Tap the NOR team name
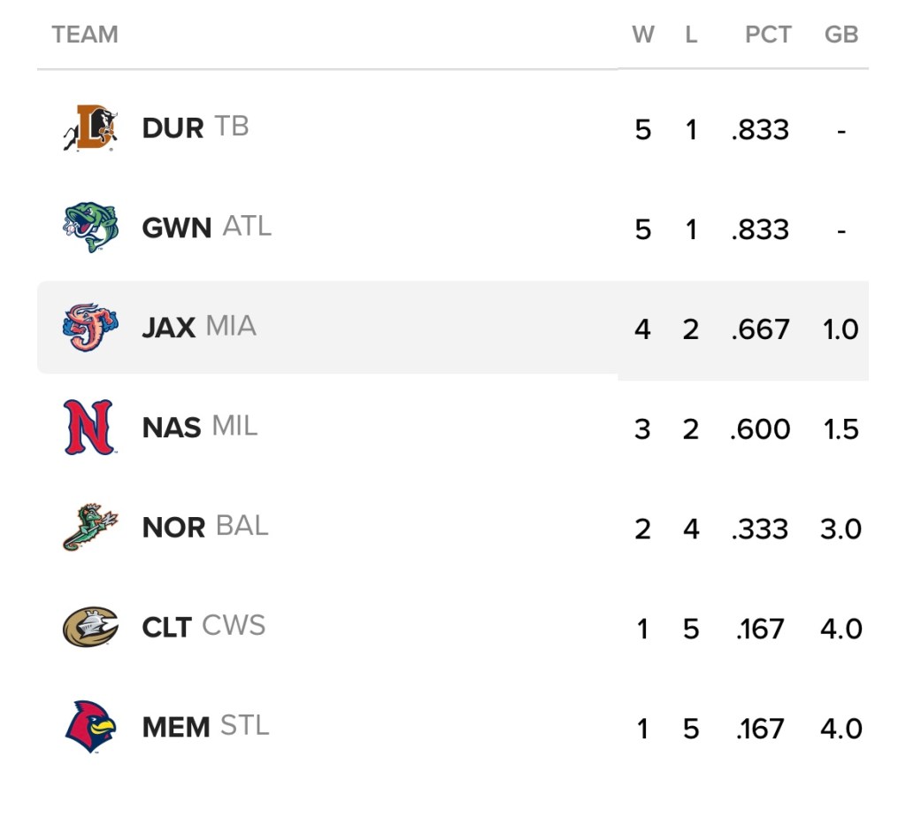The image size is (906, 819). click(173, 528)
